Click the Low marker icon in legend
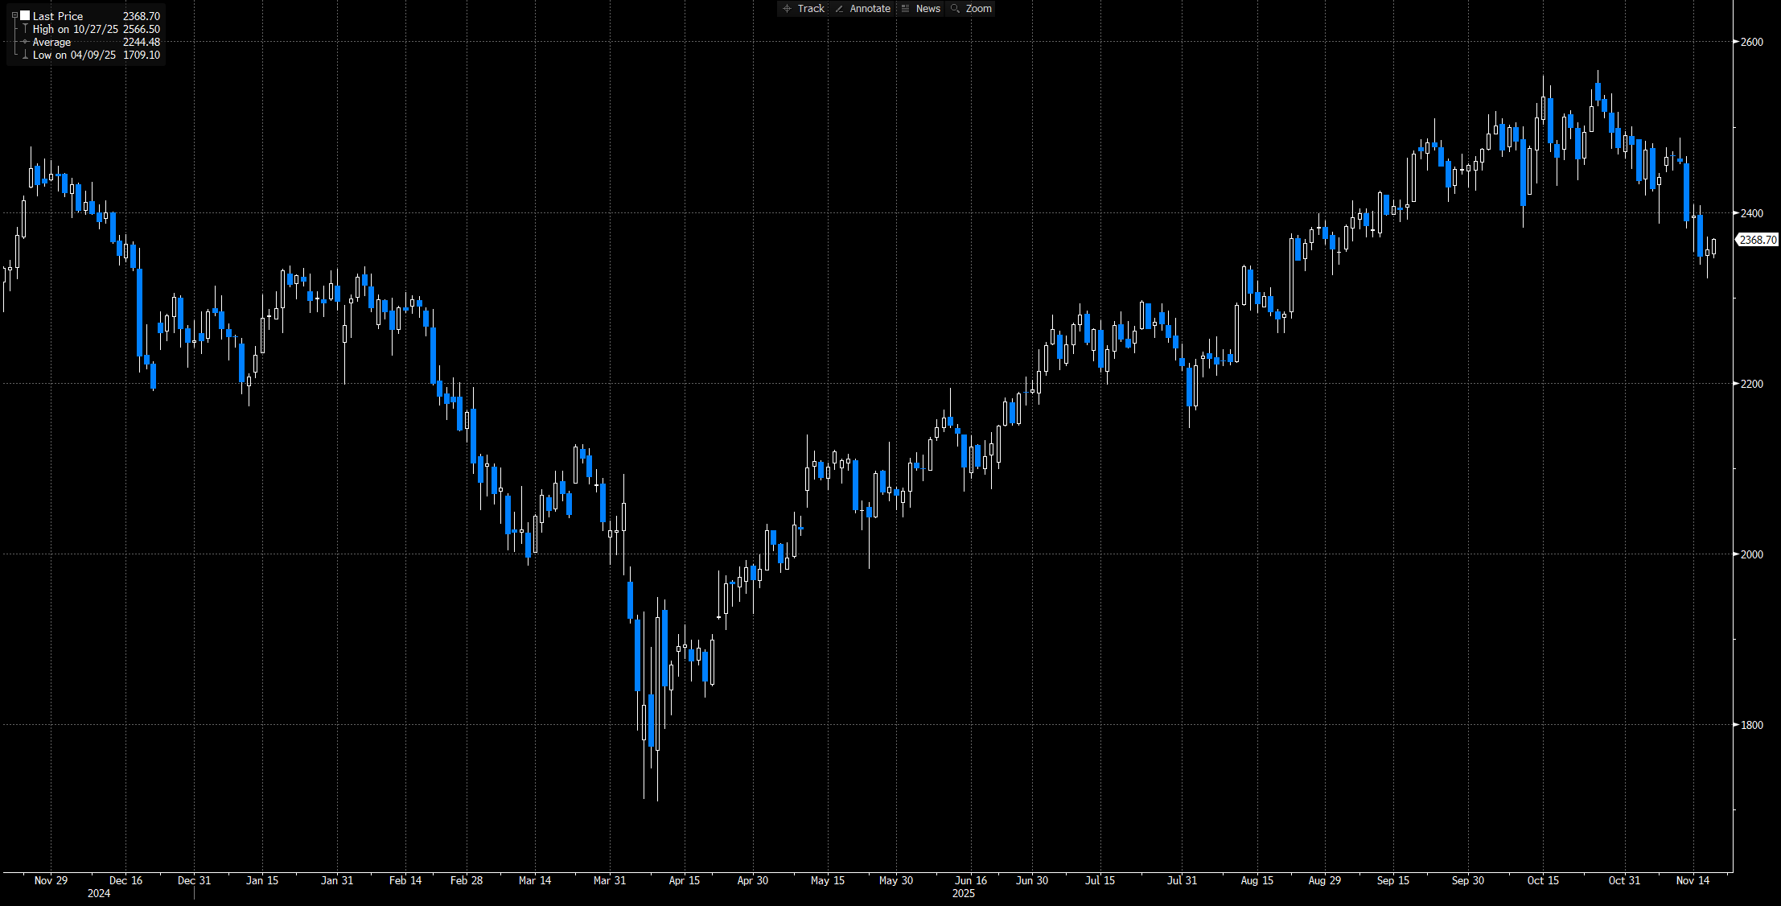Image resolution: width=1781 pixels, height=906 pixels. point(26,55)
